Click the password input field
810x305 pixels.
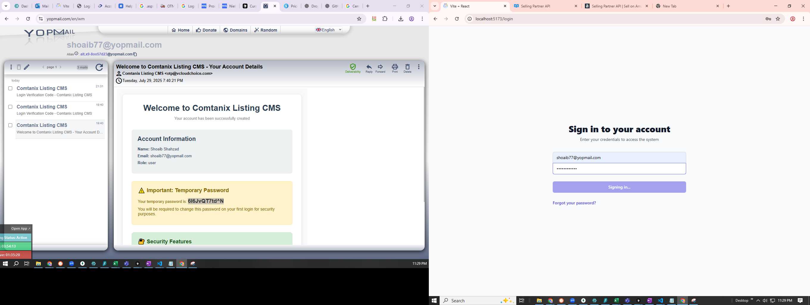point(619,169)
